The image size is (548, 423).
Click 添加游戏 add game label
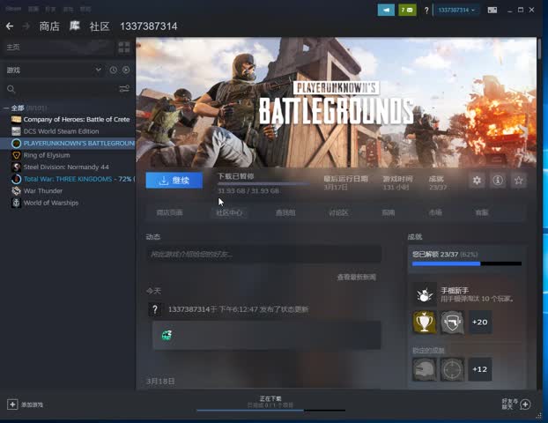coord(32,404)
